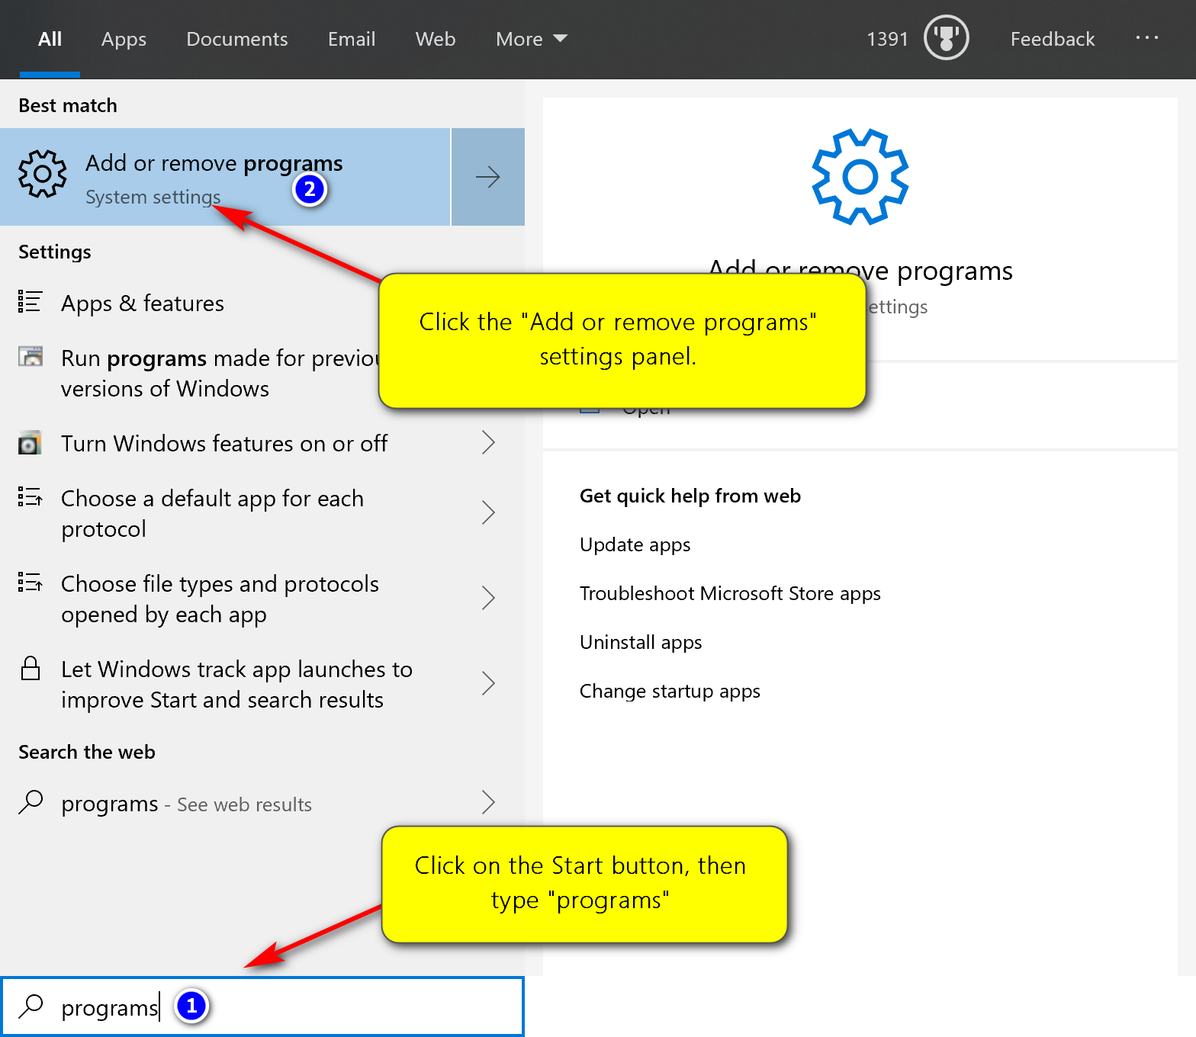
Task: Click the gear icon beside Add or remove programs
Action: [42, 174]
